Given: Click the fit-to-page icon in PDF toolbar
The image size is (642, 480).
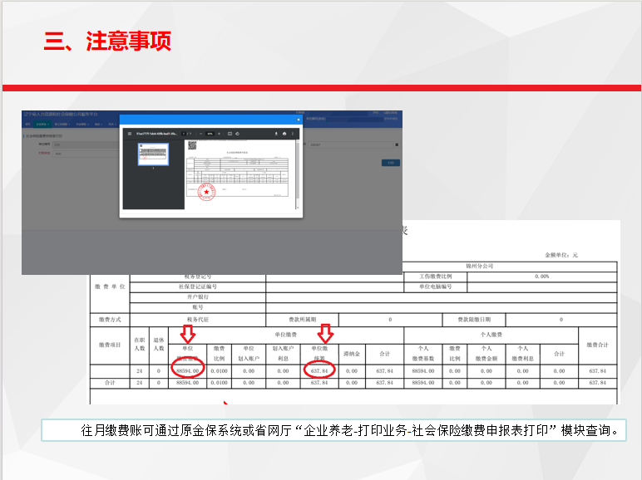Looking at the screenshot, I should [230, 134].
